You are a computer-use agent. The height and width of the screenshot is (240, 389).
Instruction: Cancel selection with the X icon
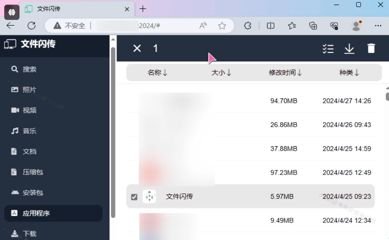click(x=137, y=48)
